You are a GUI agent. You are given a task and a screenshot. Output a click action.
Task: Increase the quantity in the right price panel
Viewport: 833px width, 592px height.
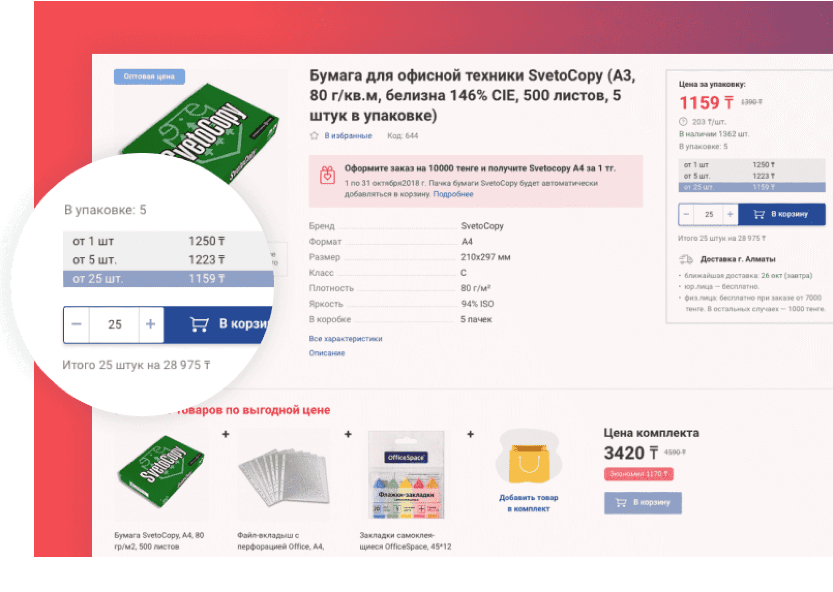tap(730, 214)
